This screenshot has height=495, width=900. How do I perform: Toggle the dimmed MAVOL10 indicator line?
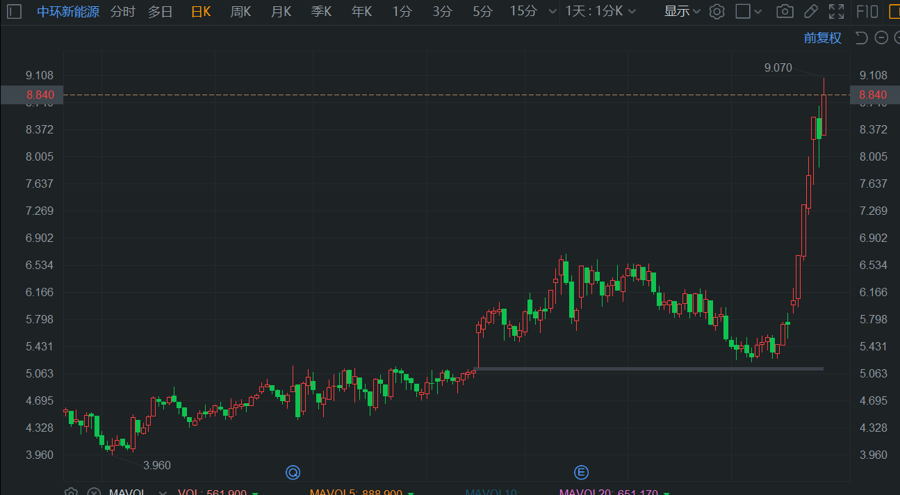pyautogui.click(x=492, y=491)
